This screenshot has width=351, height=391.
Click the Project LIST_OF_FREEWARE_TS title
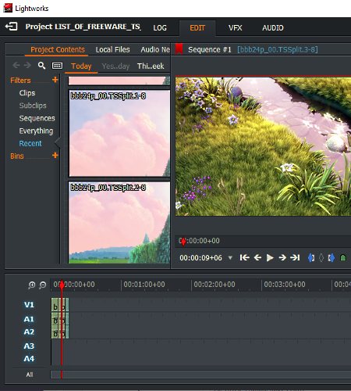(x=83, y=27)
